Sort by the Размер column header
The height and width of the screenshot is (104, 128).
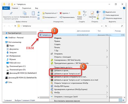coord(118,31)
